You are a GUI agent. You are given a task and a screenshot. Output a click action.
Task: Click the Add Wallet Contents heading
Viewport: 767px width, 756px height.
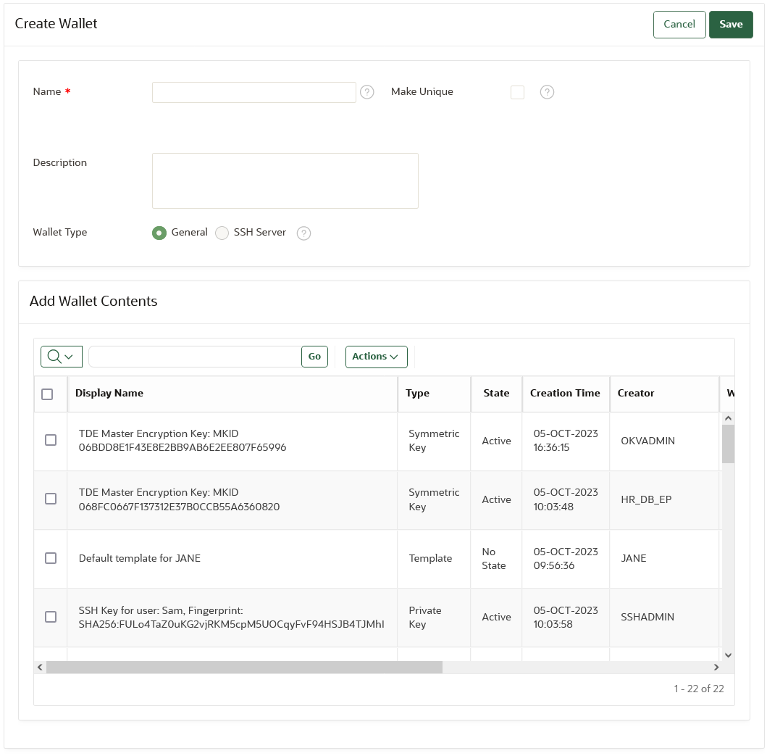click(93, 301)
